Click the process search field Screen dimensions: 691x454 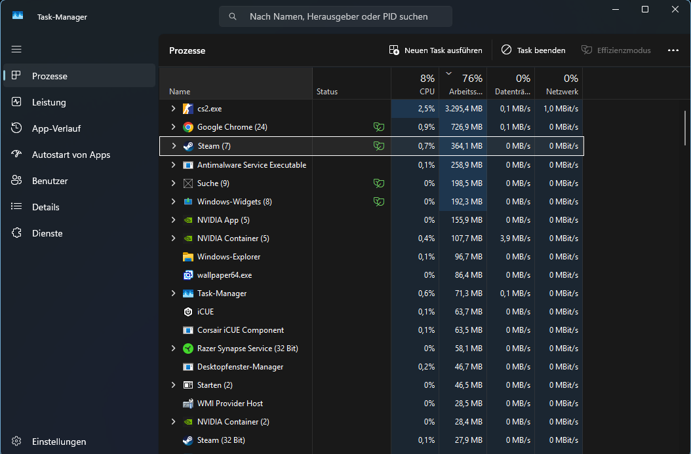tap(336, 16)
